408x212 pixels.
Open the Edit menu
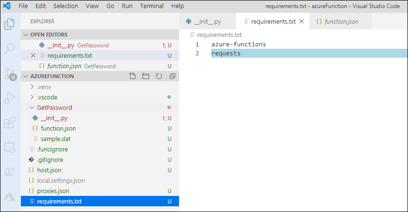tap(40, 6)
